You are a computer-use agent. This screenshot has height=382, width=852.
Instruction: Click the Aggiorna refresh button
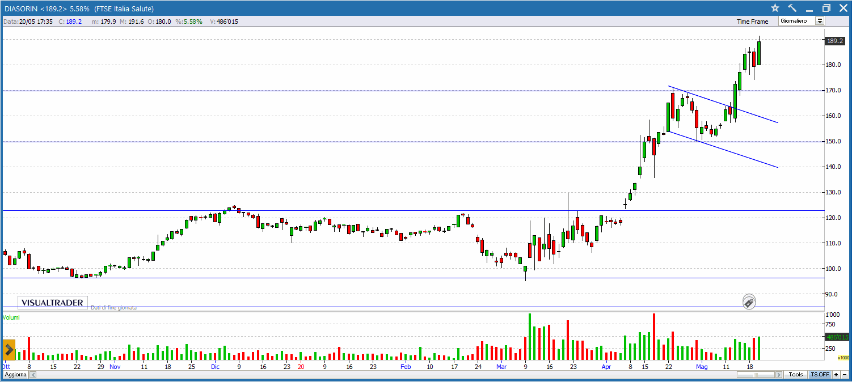[15, 375]
